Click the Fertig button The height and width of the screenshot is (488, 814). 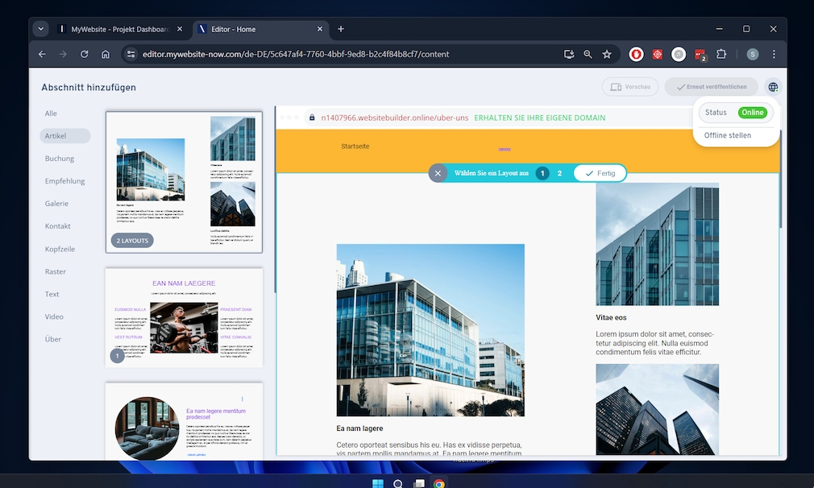click(x=600, y=173)
